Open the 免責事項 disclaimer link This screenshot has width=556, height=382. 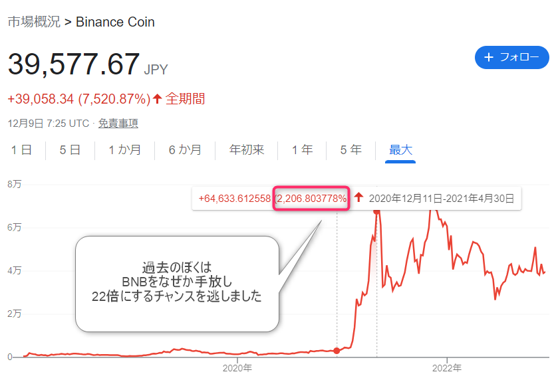tap(118, 124)
